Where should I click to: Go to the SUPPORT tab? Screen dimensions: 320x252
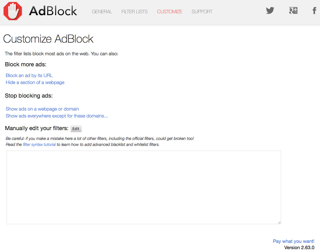(x=202, y=12)
